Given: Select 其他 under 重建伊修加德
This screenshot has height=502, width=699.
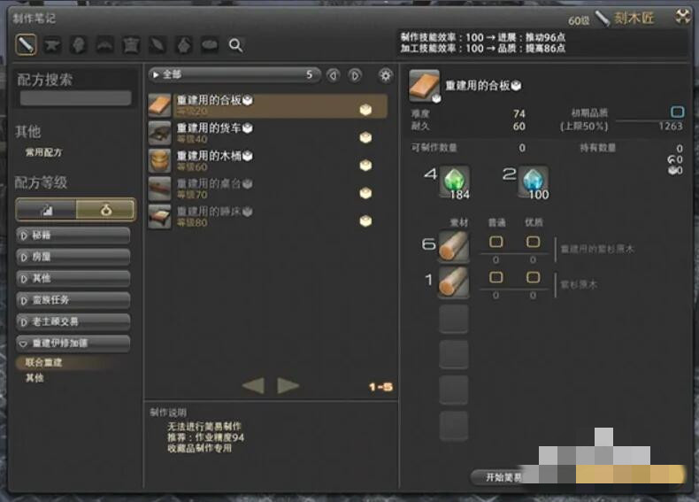Looking at the screenshot, I should [x=35, y=378].
